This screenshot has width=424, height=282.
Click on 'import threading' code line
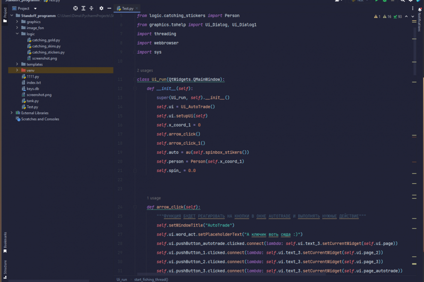(x=156, y=34)
